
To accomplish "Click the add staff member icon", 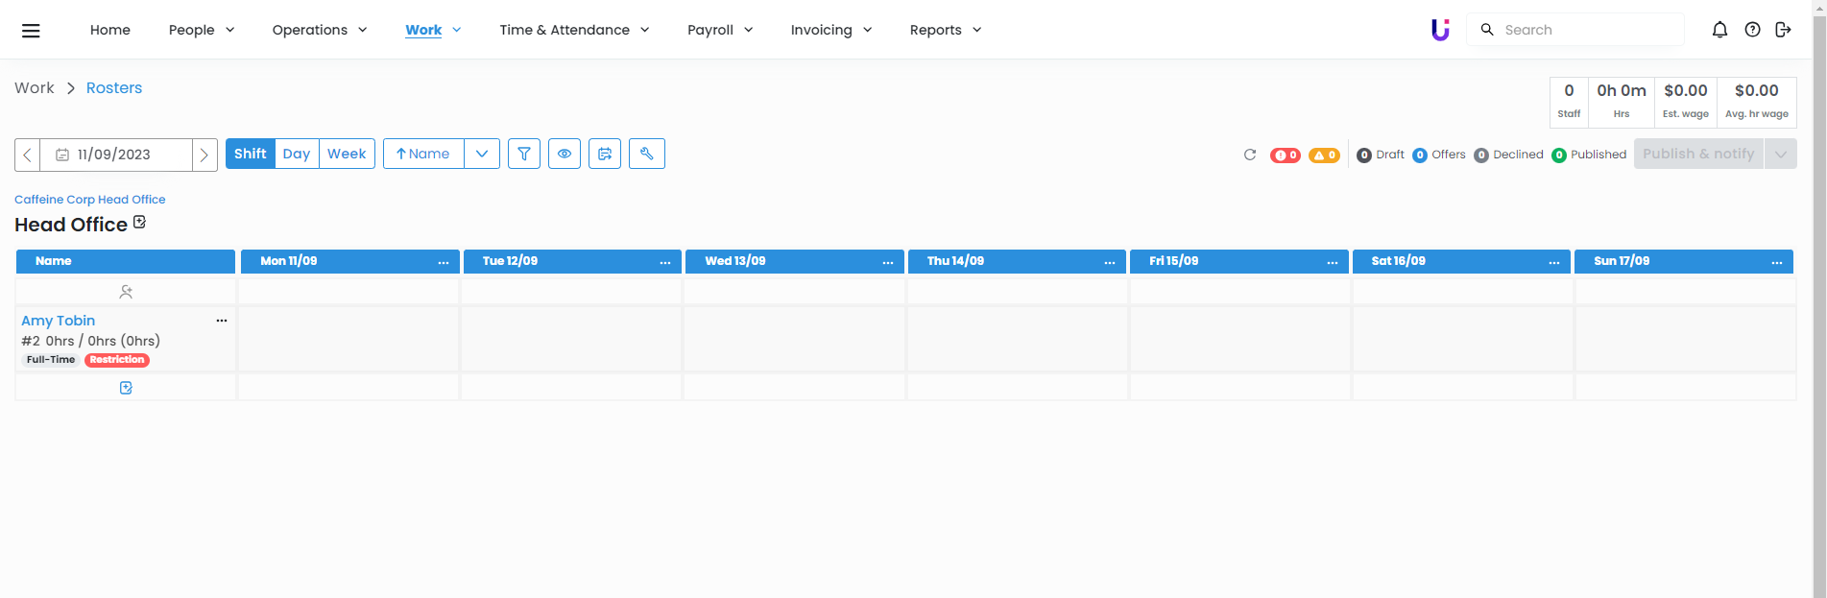I will tap(126, 292).
